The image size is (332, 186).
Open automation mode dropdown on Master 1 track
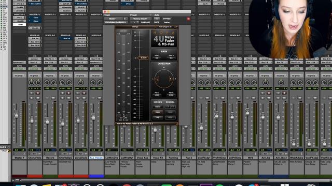[19, 69]
